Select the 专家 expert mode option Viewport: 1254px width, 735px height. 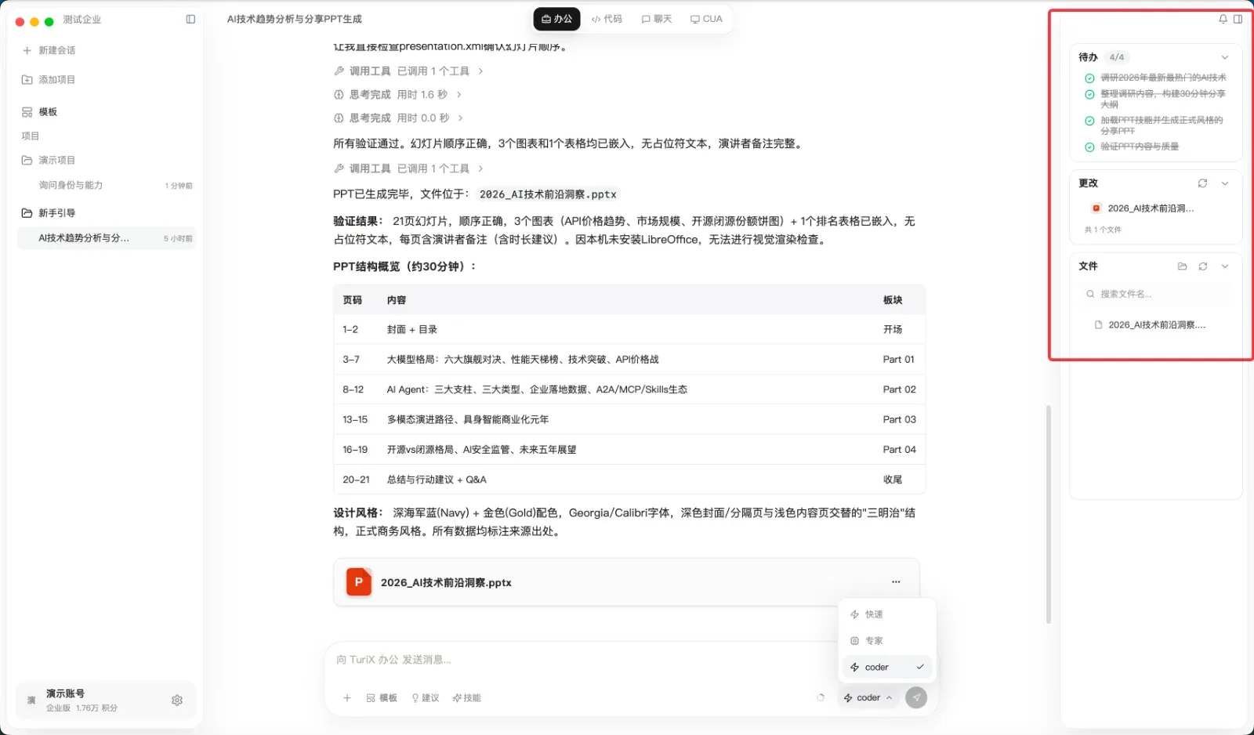click(887, 641)
